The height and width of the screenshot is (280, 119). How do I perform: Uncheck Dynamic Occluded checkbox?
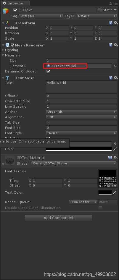point(48,71)
